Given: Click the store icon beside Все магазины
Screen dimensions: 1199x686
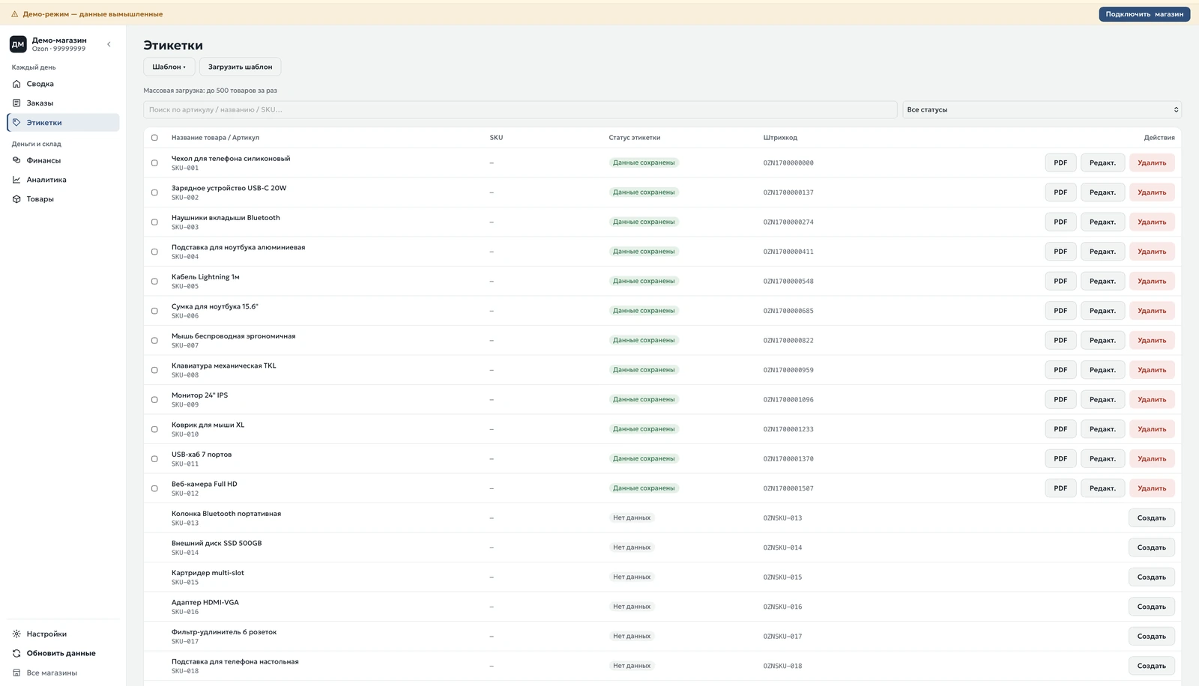Looking at the screenshot, I should click(16, 673).
